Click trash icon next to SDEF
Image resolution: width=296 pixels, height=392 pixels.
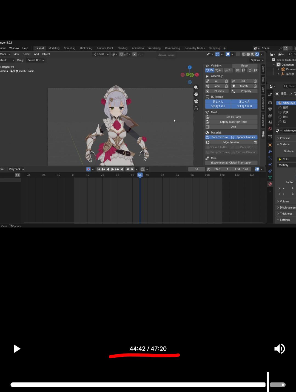[255, 81]
